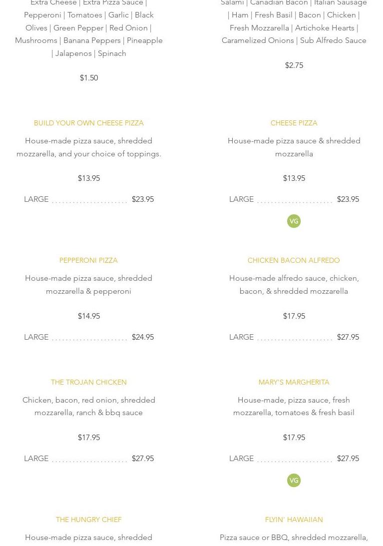Select the Cheese Pizza heading
The image size is (383, 546).
pos(294,123)
